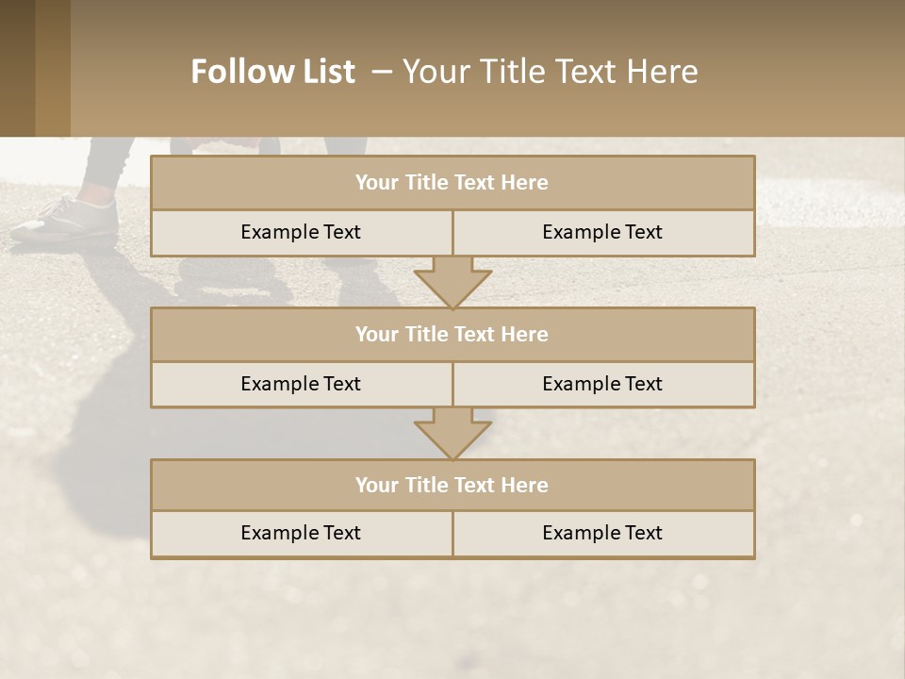The height and width of the screenshot is (679, 905).
Task: Click the right Example Text cell in first block
Action: pyautogui.click(x=602, y=233)
